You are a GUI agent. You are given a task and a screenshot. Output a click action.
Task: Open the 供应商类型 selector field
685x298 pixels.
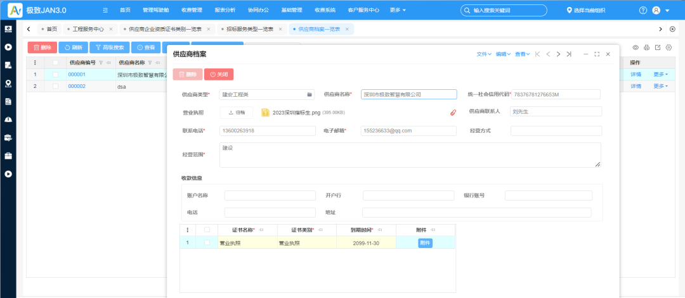click(266, 94)
